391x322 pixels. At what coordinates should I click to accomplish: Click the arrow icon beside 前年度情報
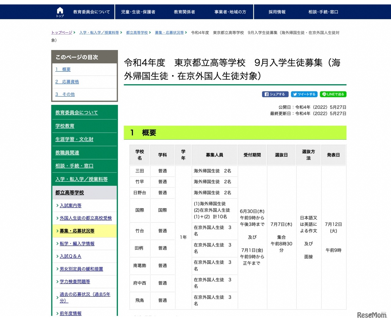pyautogui.click(x=57, y=313)
